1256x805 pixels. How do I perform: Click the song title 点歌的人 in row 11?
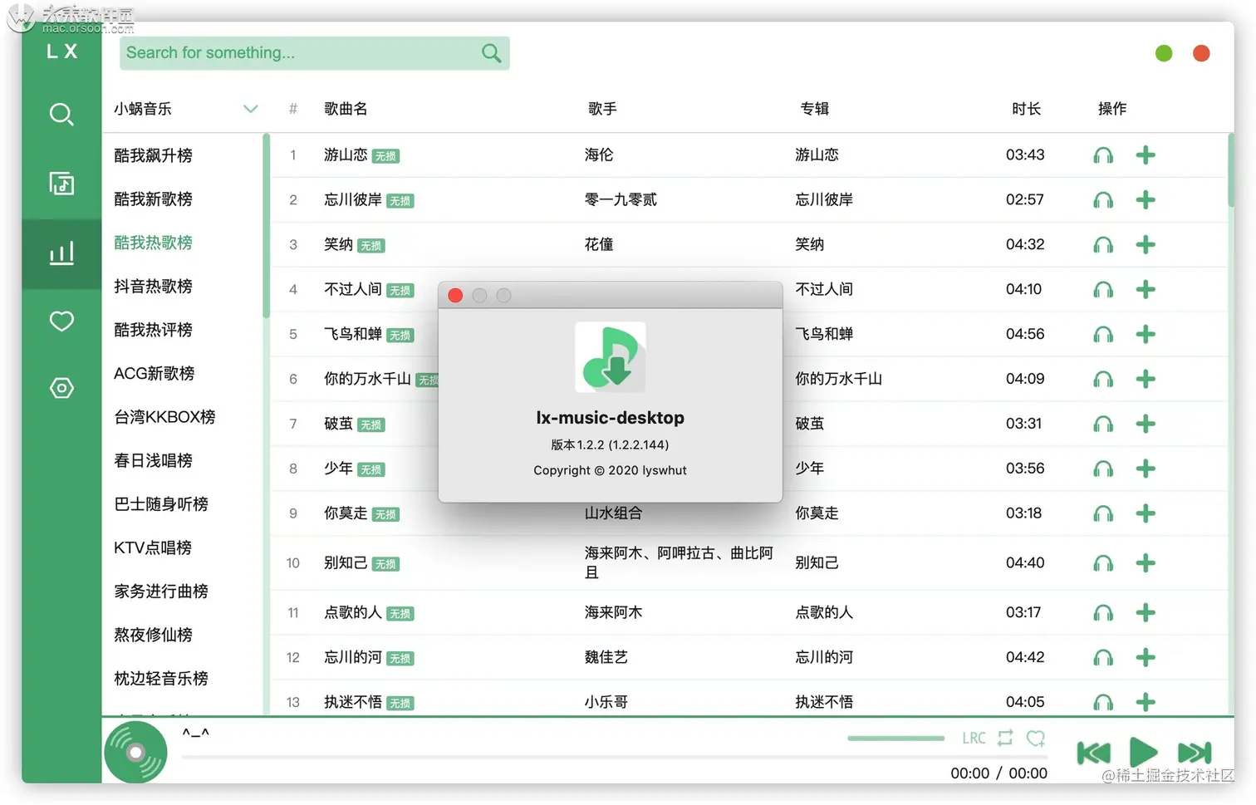click(353, 613)
